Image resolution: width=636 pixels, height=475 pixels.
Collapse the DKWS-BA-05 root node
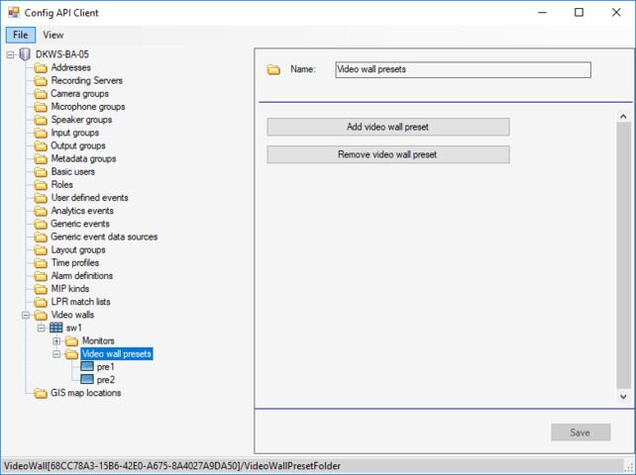(10, 54)
